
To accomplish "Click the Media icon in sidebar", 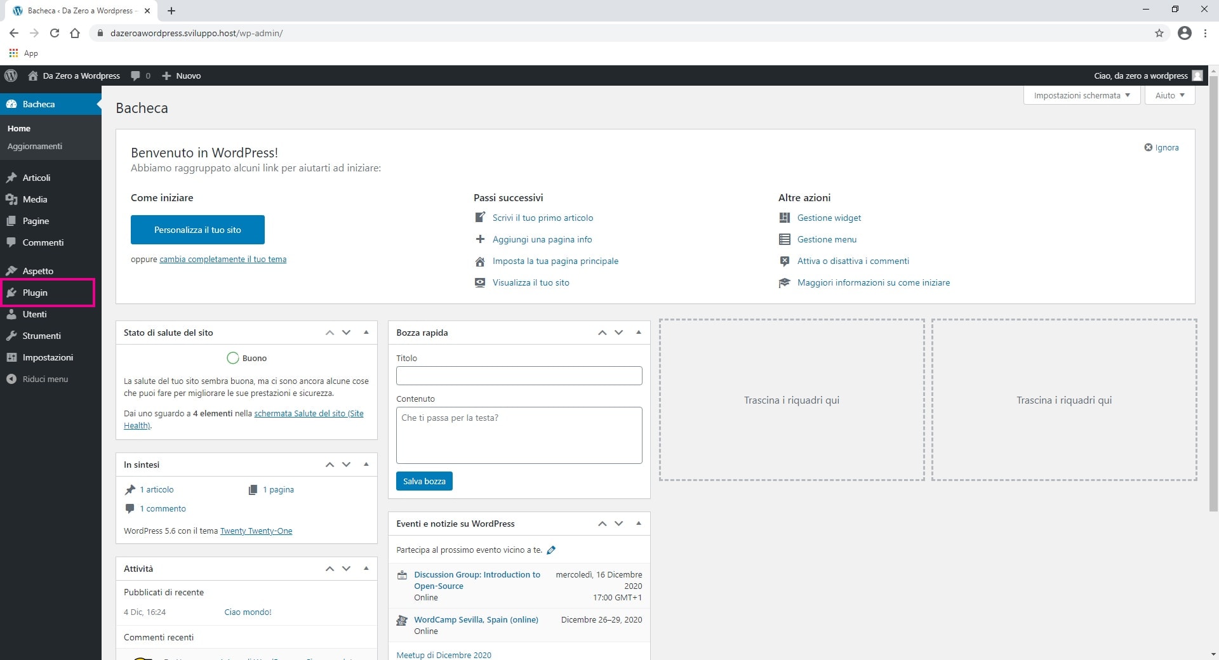I will 11,199.
